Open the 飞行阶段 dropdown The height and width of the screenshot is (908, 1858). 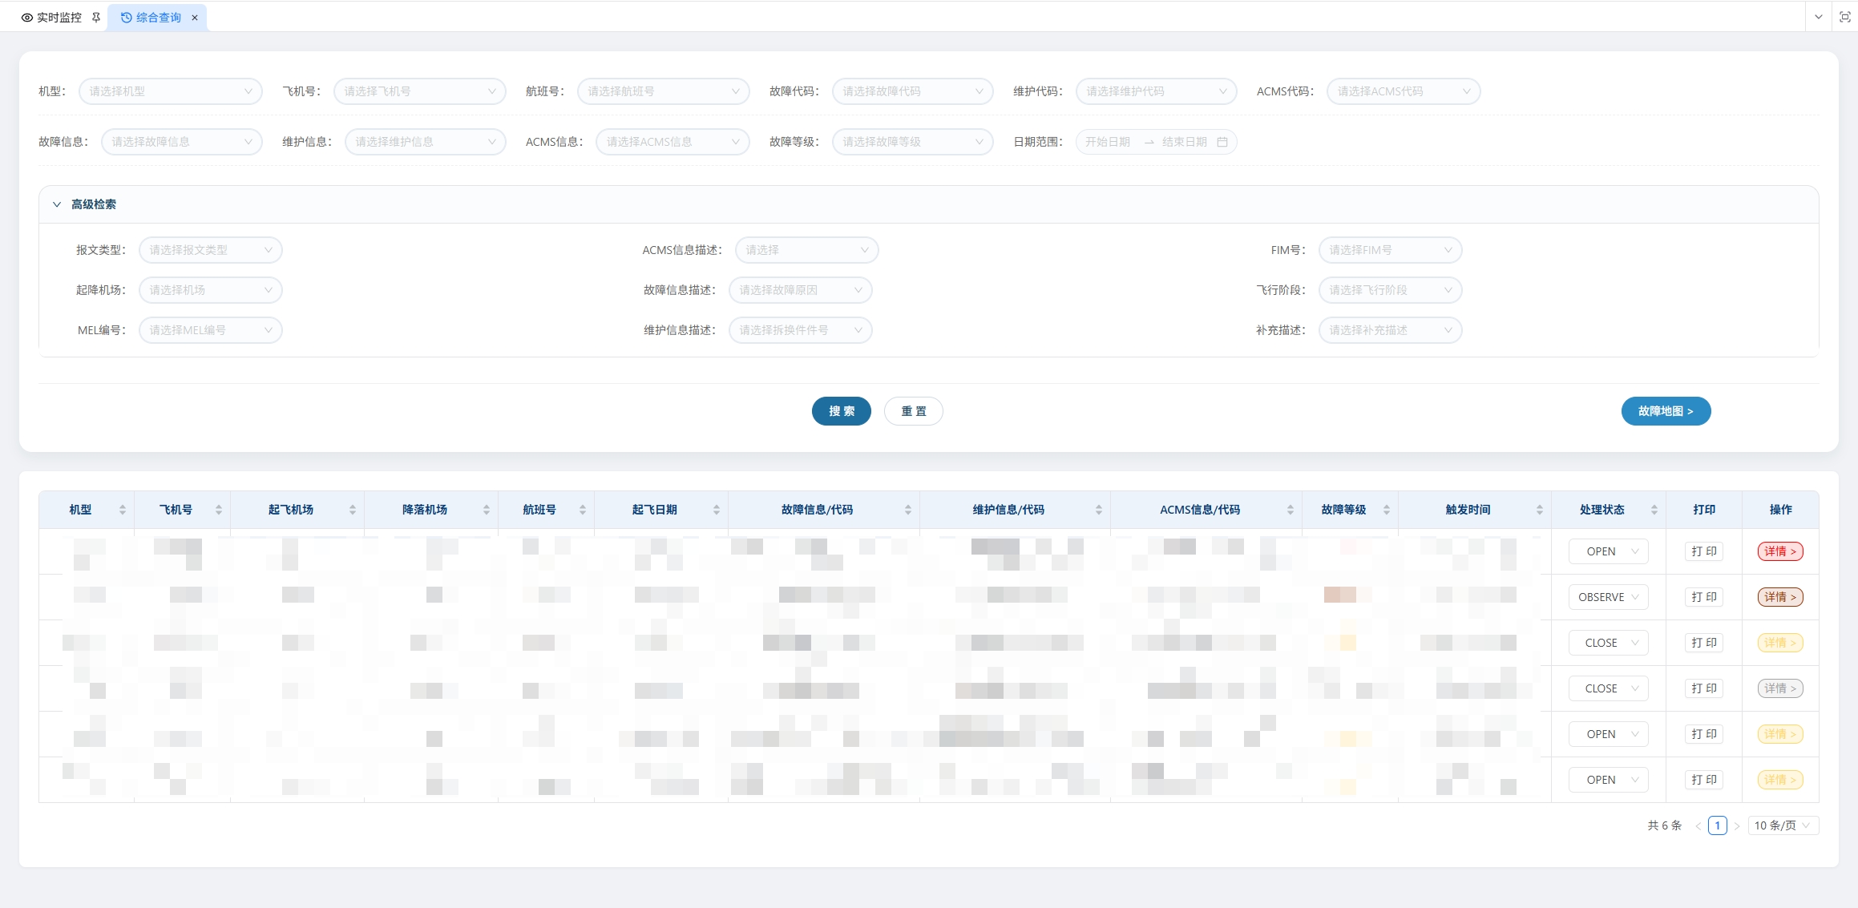(x=1391, y=290)
